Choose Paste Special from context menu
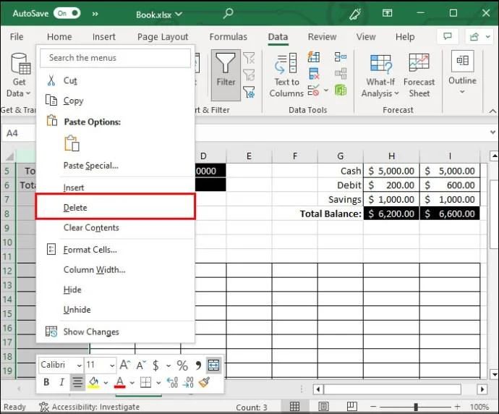 point(90,166)
